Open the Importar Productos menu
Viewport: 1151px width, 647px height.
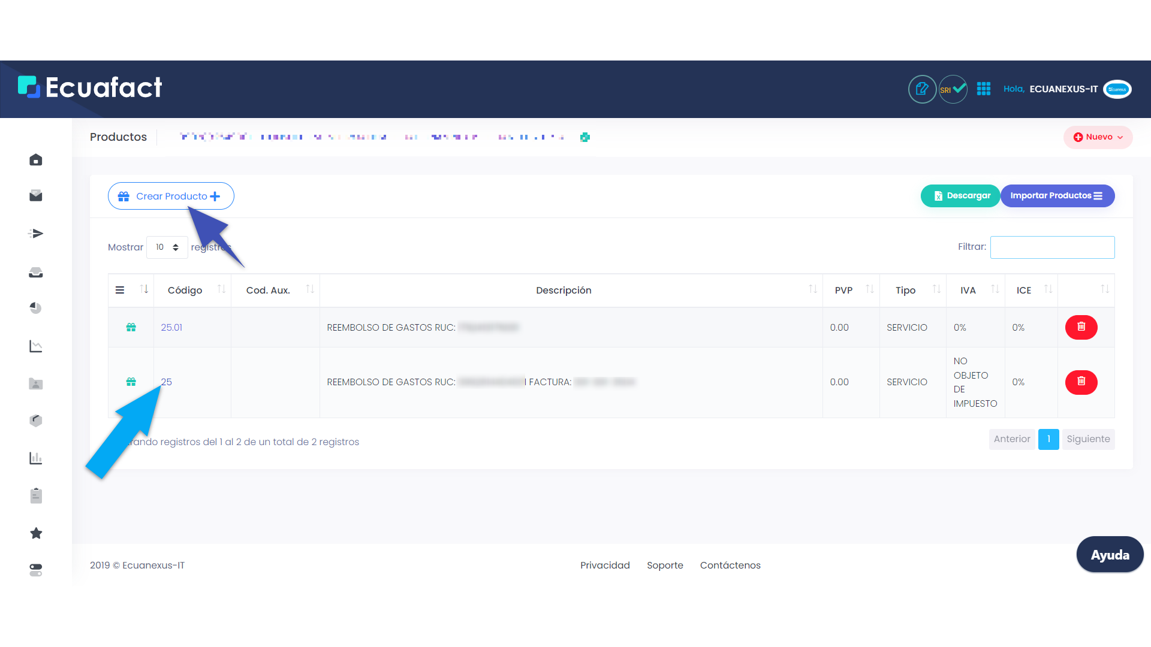point(1057,196)
